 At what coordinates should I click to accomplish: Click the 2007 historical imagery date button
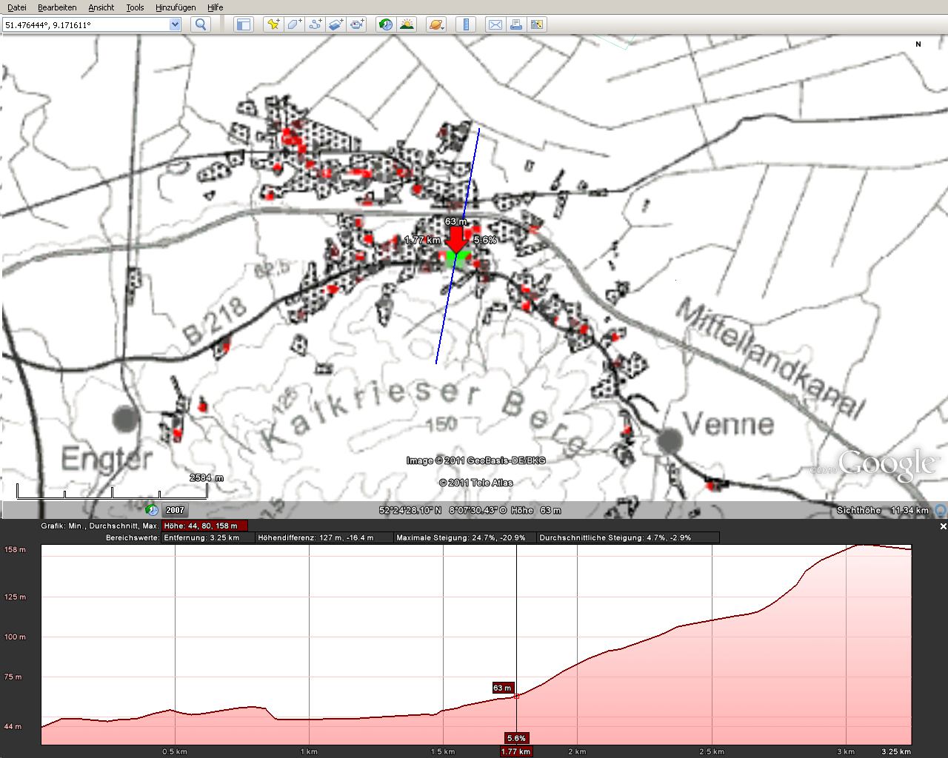click(x=175, y=510)
